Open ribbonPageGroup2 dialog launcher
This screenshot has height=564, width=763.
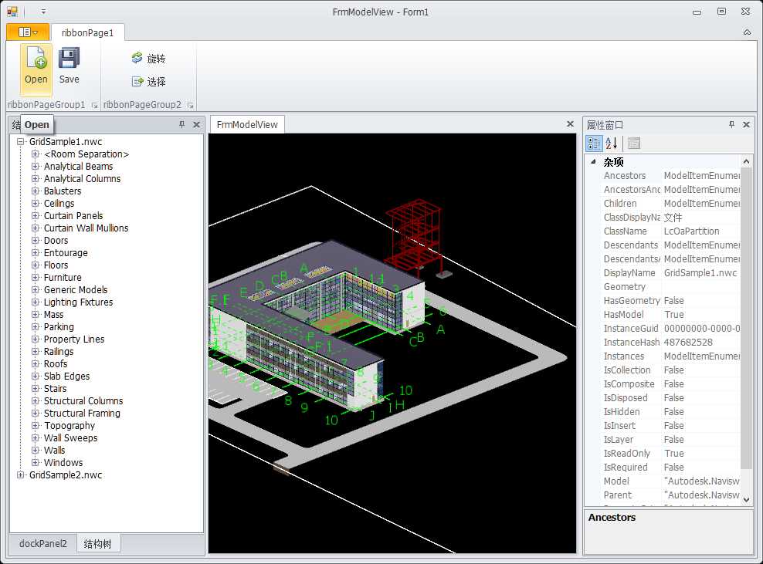point(190,105)
